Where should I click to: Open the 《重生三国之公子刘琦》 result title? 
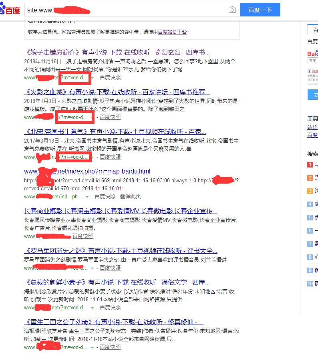pyautogui.click(x=113, y=322)
